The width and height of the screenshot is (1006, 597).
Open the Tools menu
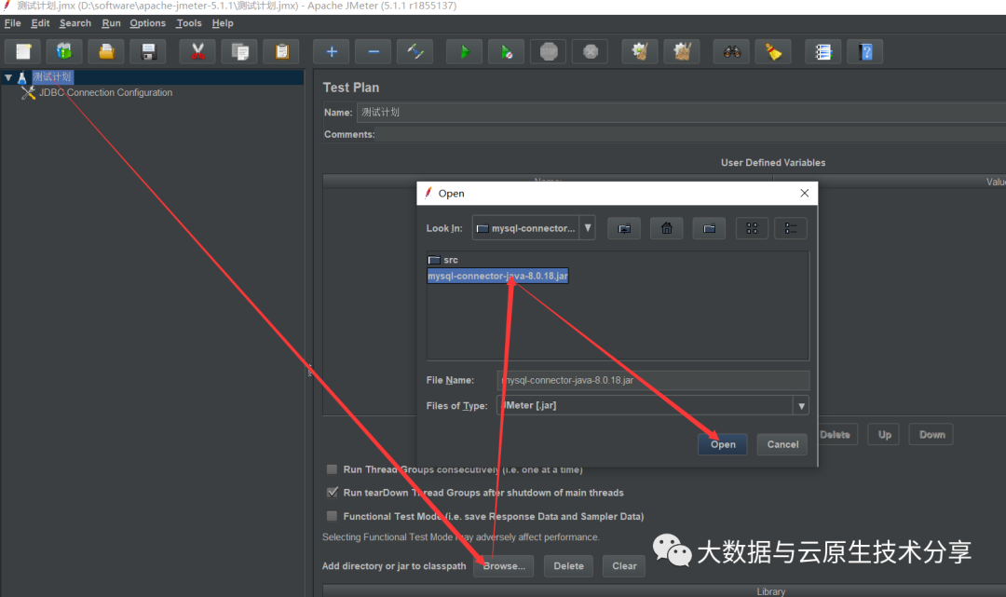pos(188,23)
